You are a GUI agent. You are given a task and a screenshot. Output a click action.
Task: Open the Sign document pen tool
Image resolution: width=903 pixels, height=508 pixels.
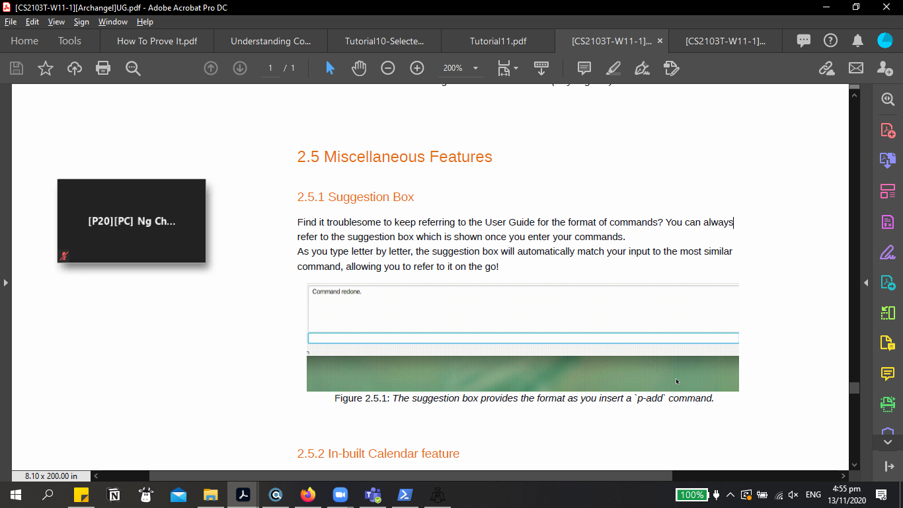(642, 68)
